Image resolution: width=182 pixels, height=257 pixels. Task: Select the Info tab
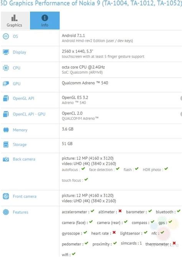click(45, 21)
